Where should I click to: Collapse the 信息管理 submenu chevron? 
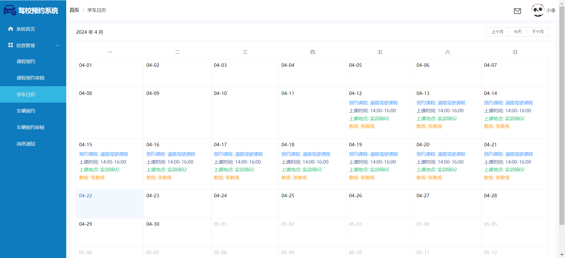pos(58,45)
